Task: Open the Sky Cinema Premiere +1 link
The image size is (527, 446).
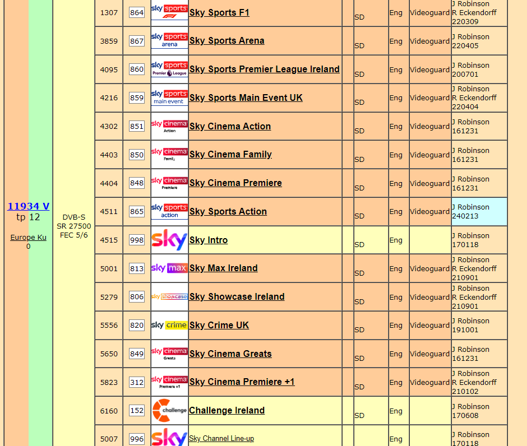Action: [242, 382]
